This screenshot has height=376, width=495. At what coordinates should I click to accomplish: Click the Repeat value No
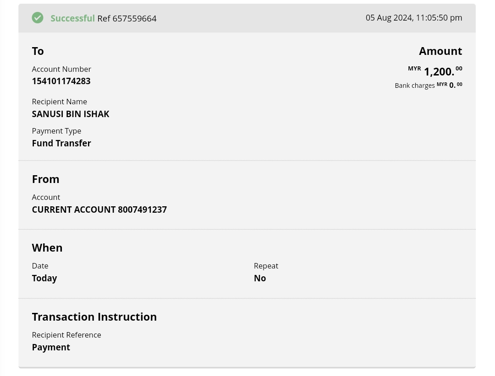260,278
